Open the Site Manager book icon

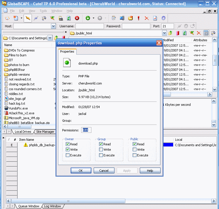pyautogui.click(x=7, y=18)
